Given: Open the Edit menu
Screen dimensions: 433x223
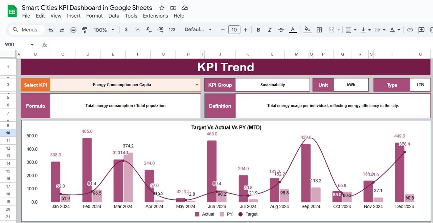Looking at the screenshot, I should pos(40,16).
